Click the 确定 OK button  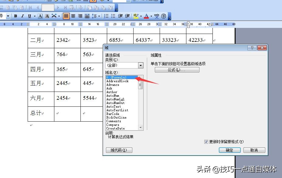pyautogui.click(x=230, y=150)
